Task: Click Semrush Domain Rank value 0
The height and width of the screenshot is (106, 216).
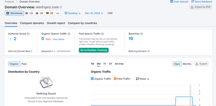Action: [x=32, y=51]
